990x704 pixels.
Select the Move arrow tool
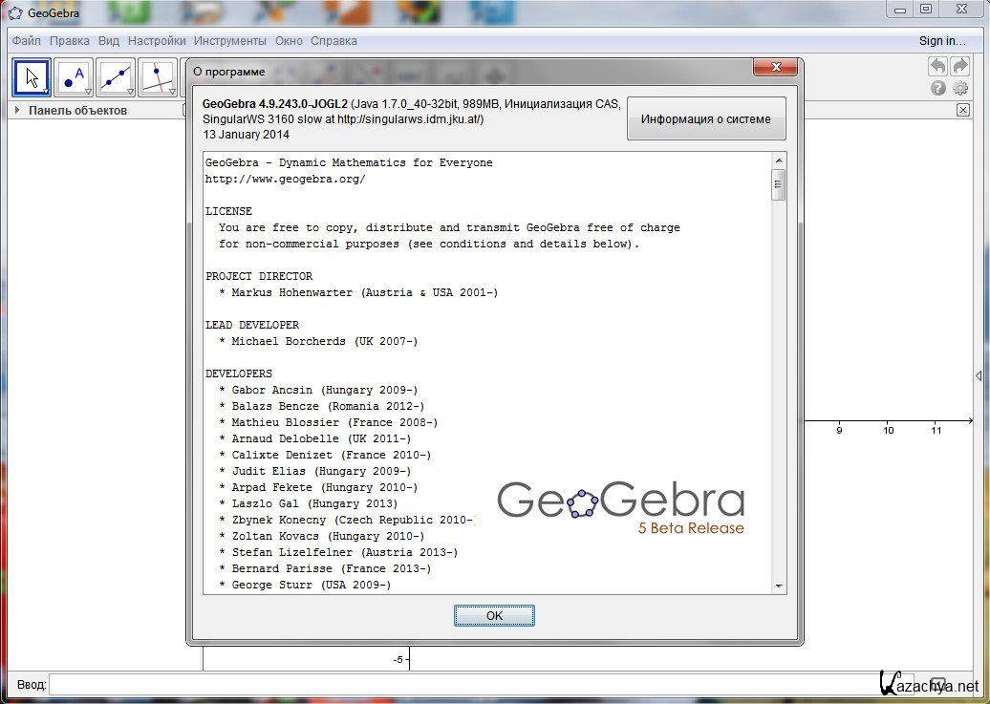coord(32,77)
